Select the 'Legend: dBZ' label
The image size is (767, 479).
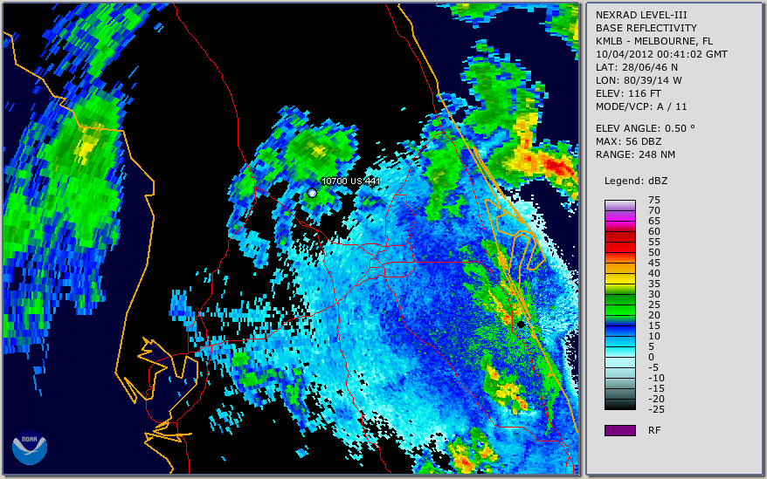(635, 181)
